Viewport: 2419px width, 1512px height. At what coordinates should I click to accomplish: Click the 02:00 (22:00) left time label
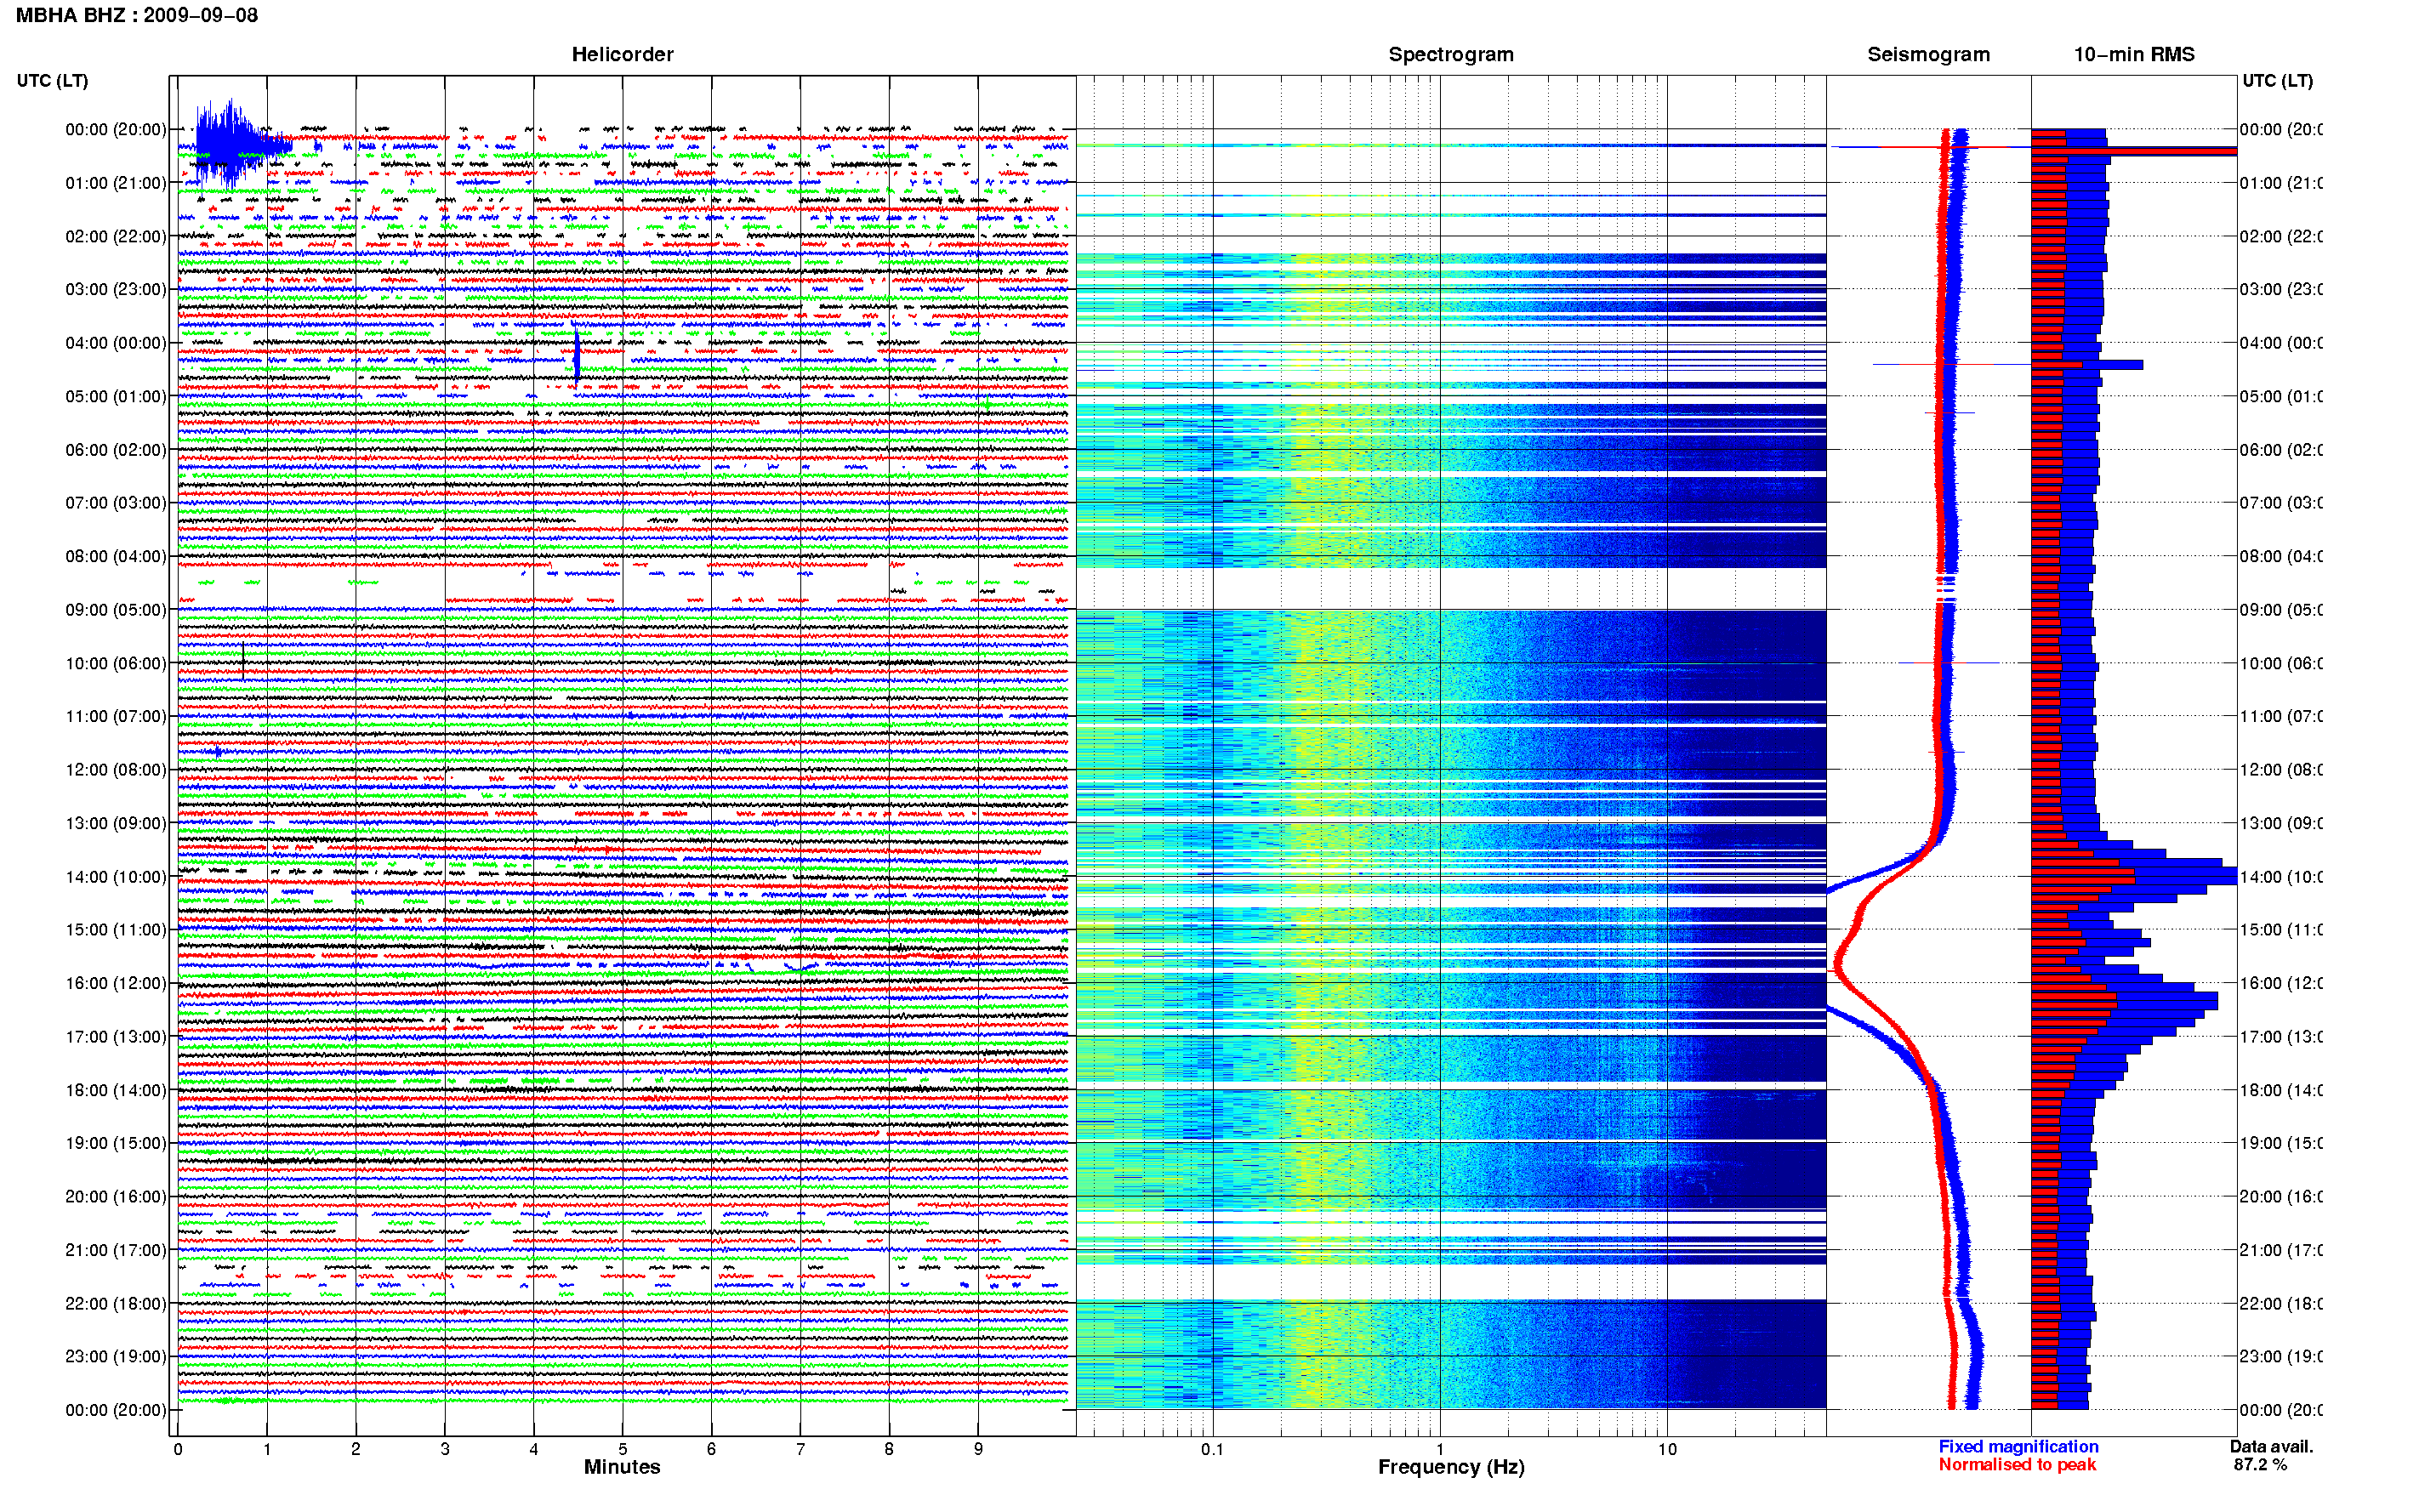tap(116, 236)
